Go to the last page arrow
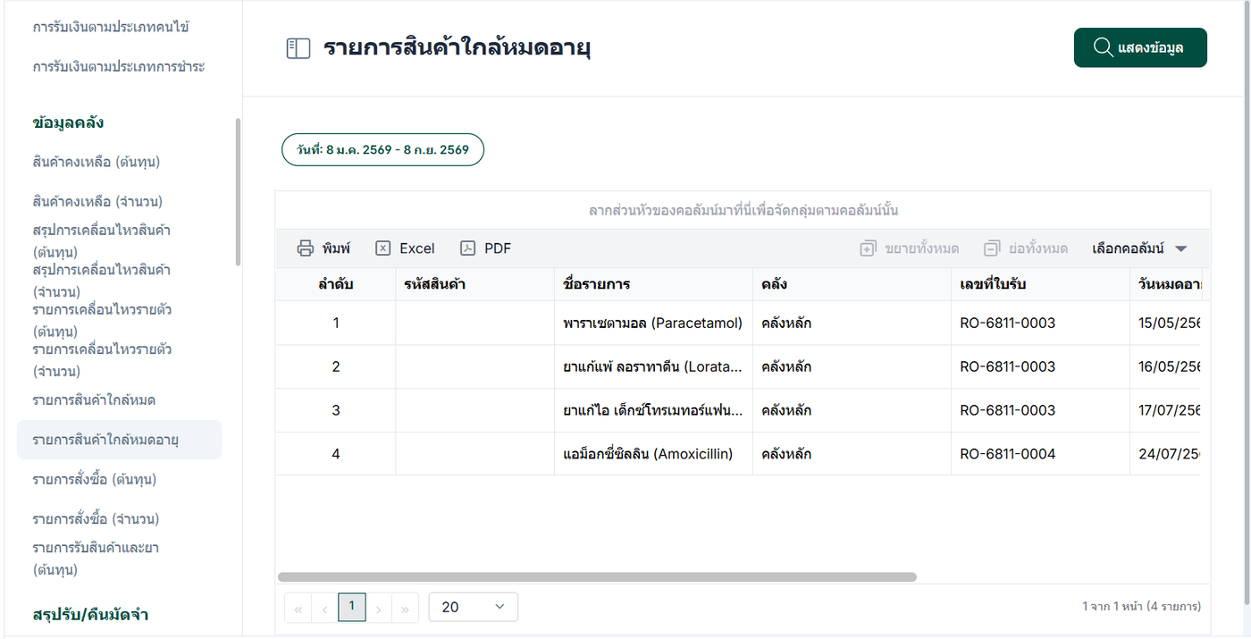The height and width of the screenshot is (639, 1251). pyautogui.click(x=405, y=609)
